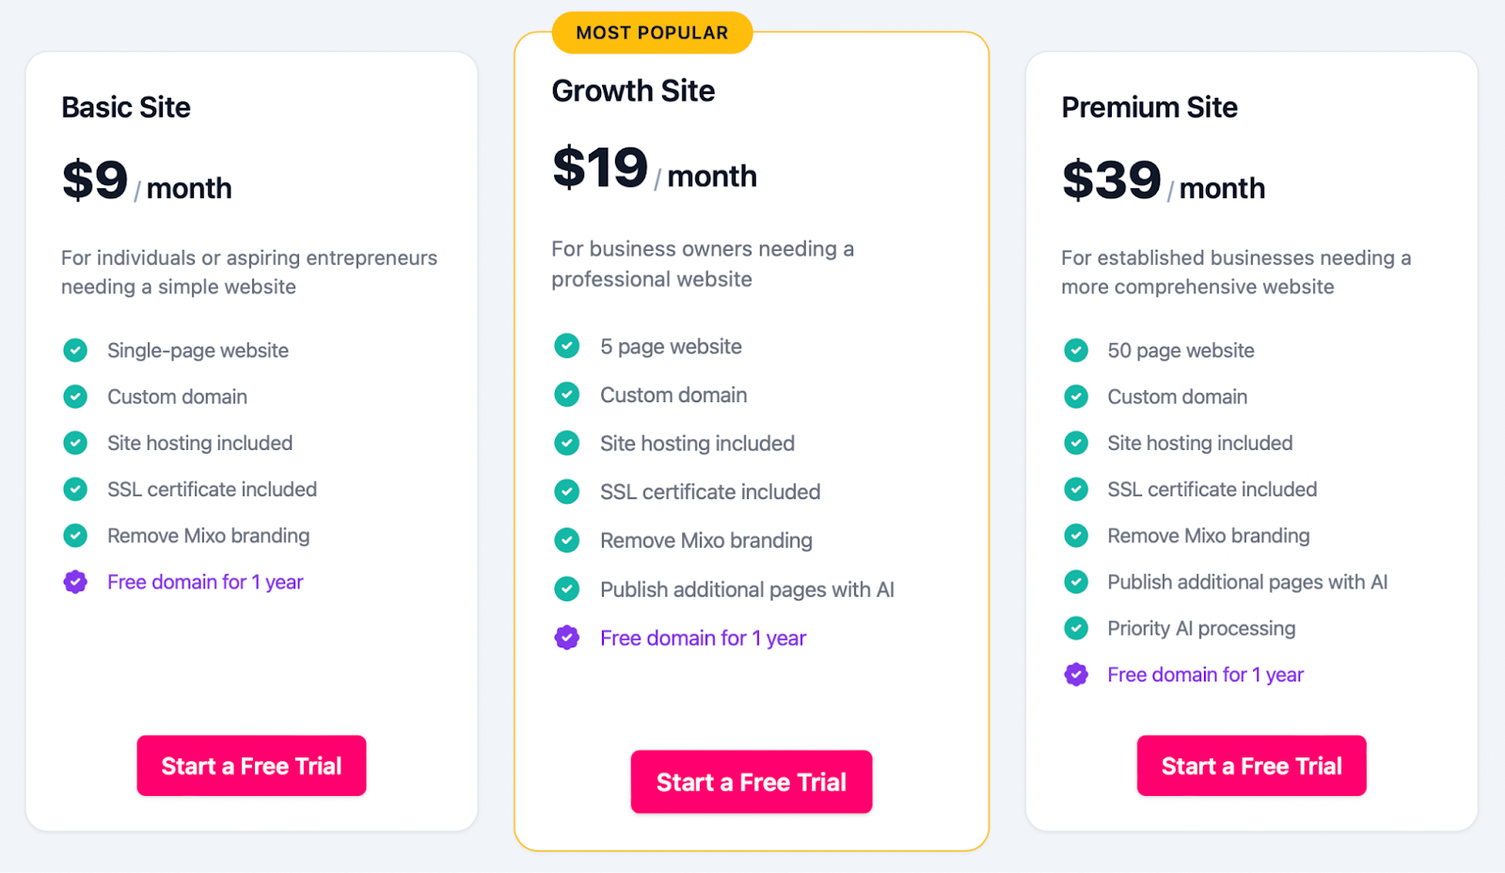Click Growth Site's Site hosting included checkmark

pyautogui.click(x=567, y=443)
